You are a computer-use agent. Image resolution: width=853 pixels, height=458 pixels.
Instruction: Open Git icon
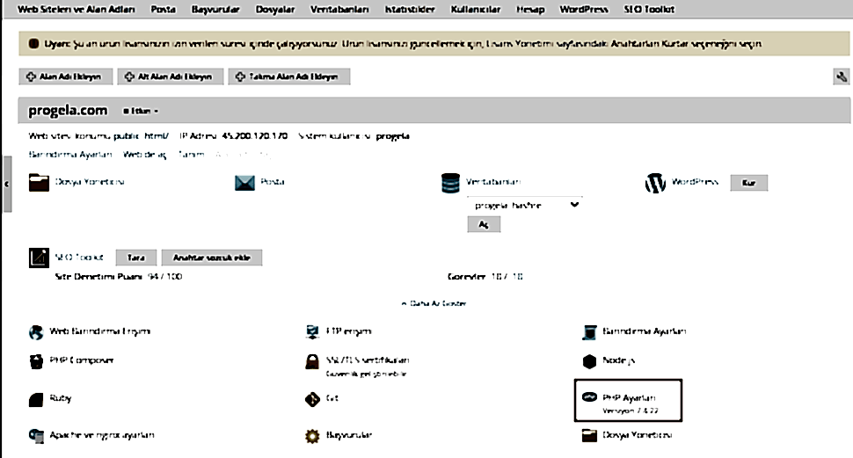coord(312,399)
